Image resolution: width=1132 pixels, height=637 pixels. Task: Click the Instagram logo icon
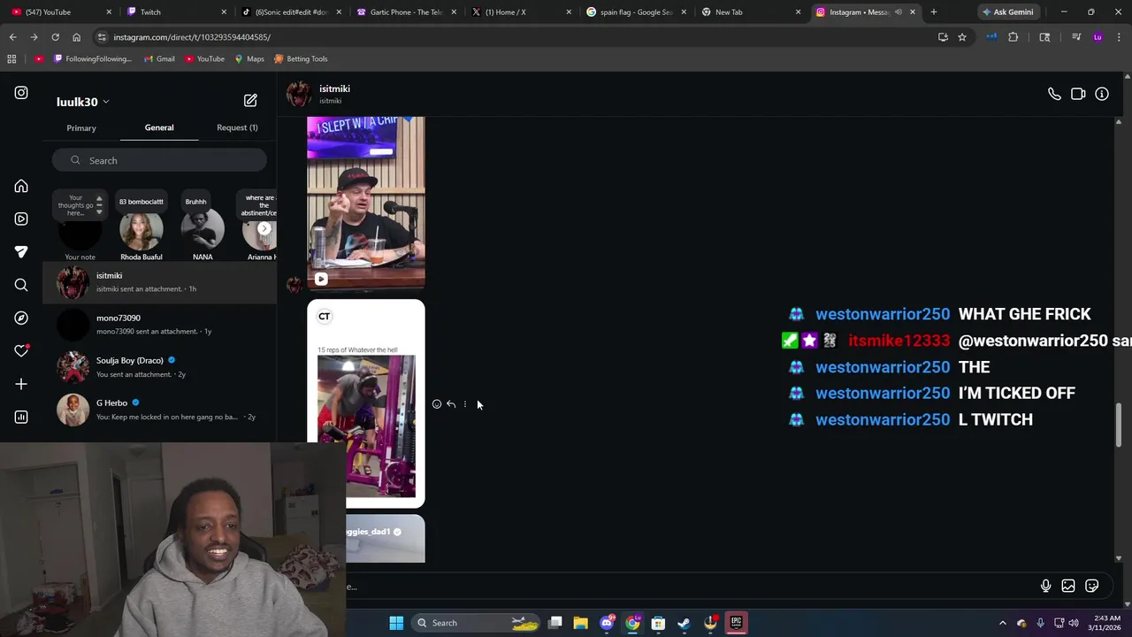coord(21,93)
